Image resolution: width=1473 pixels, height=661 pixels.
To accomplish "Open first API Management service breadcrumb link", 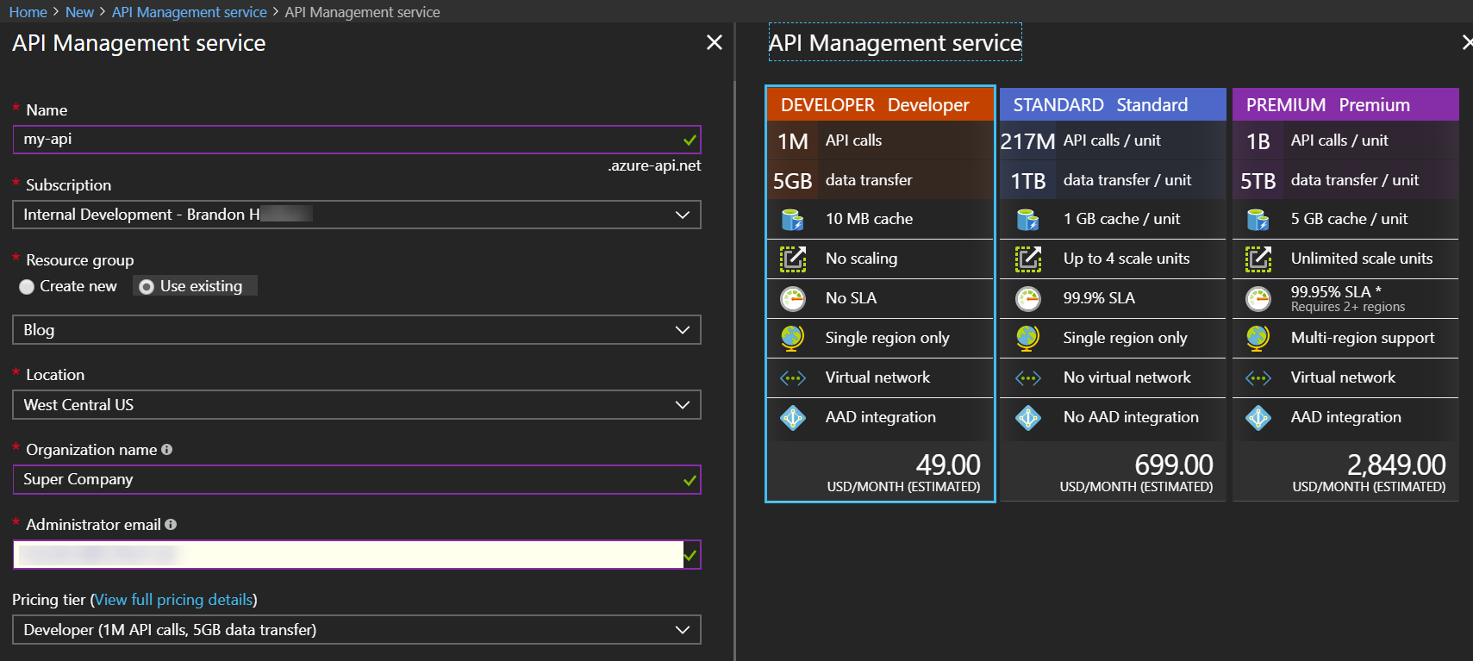I will pyautogui.click(x=190, y=12).
